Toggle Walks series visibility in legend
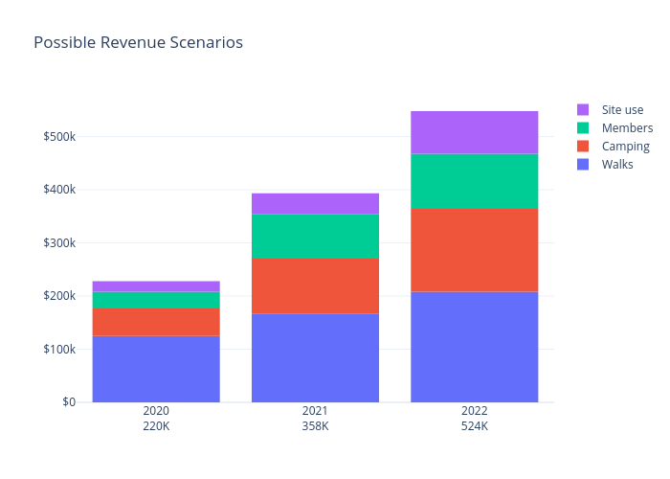 point(617,165)
